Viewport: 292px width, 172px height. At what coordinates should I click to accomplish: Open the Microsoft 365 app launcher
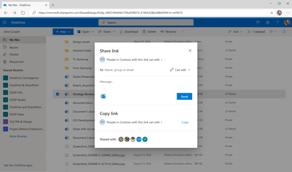(4, 22)
